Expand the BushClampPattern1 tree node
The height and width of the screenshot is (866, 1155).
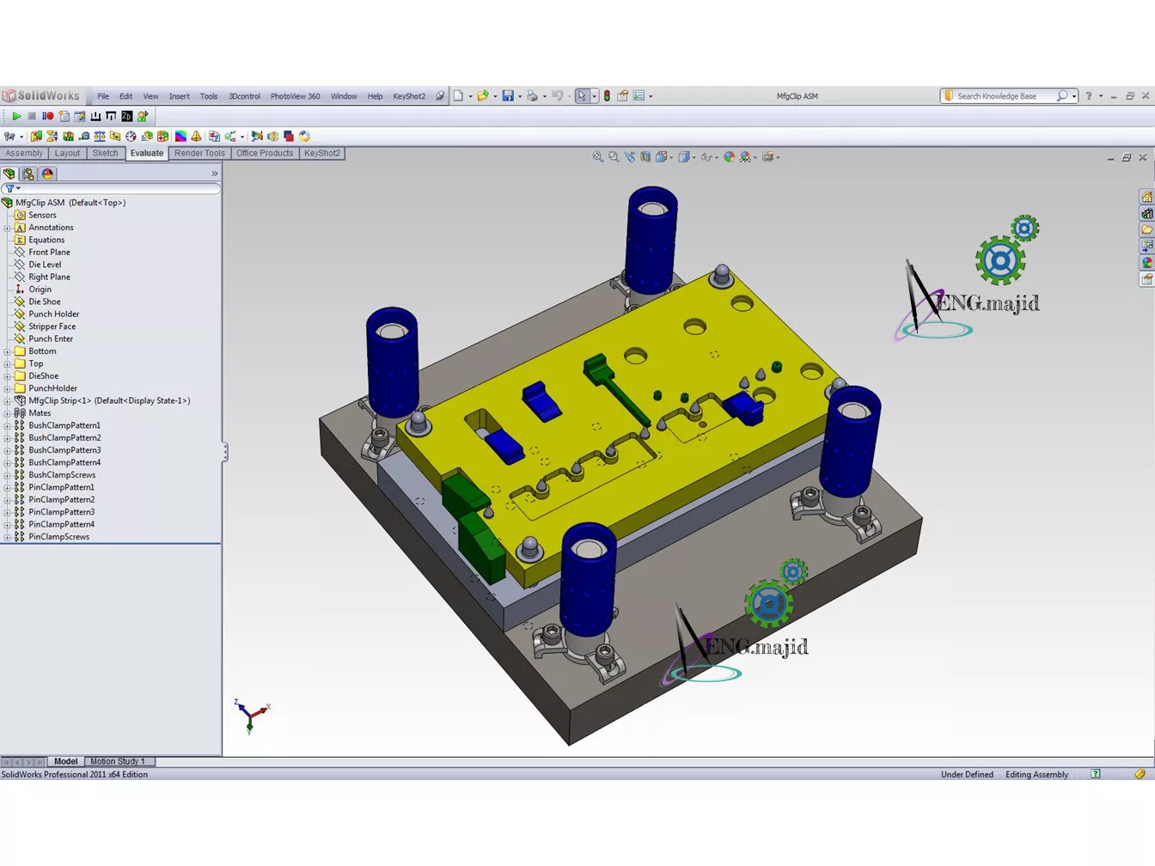click(x=8, y=425)
